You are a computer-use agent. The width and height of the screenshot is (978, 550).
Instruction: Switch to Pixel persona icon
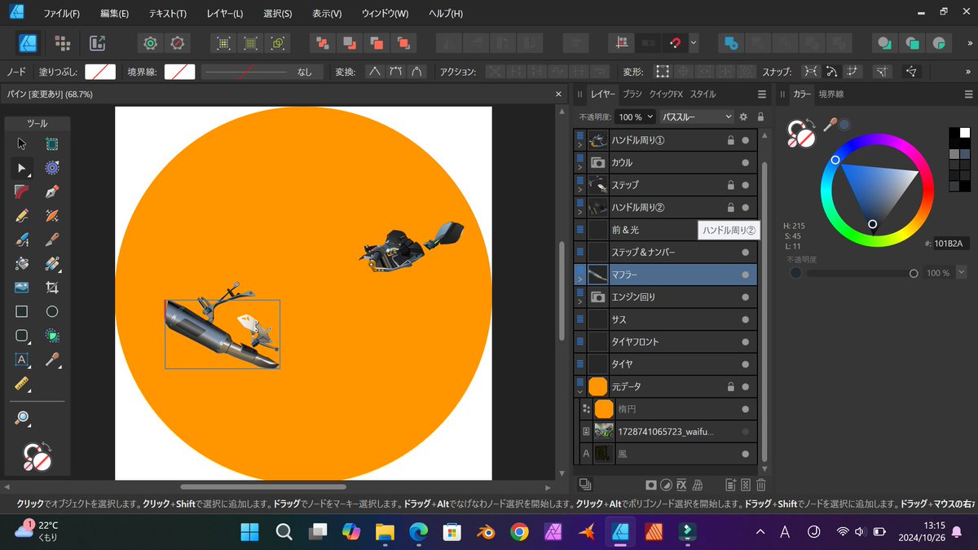pos(62,42)
